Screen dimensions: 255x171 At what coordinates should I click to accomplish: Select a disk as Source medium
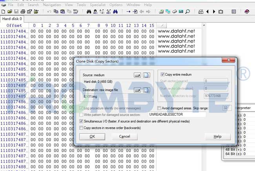pyautogui.click(x=137, y=75)
